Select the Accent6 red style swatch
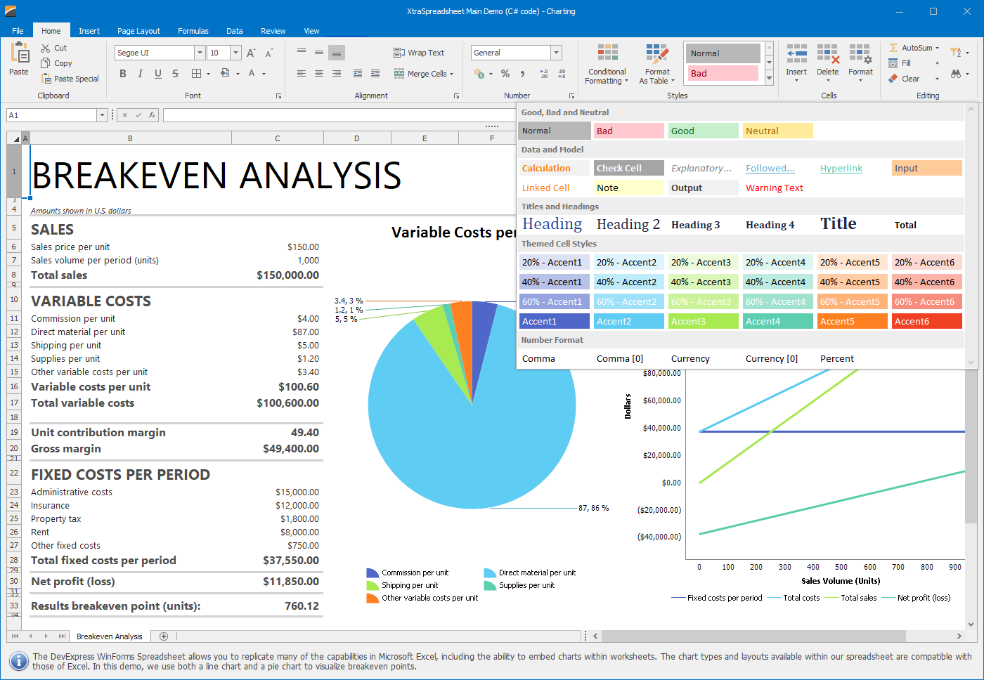The width and height of the screenshot is (984, 680). pyautogui.click(x=926, y=320)
